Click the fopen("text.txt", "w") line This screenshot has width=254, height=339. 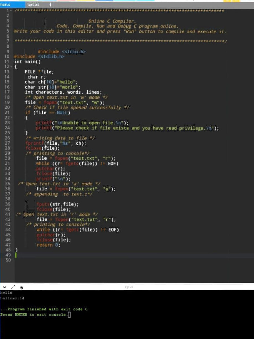(64, 103)
